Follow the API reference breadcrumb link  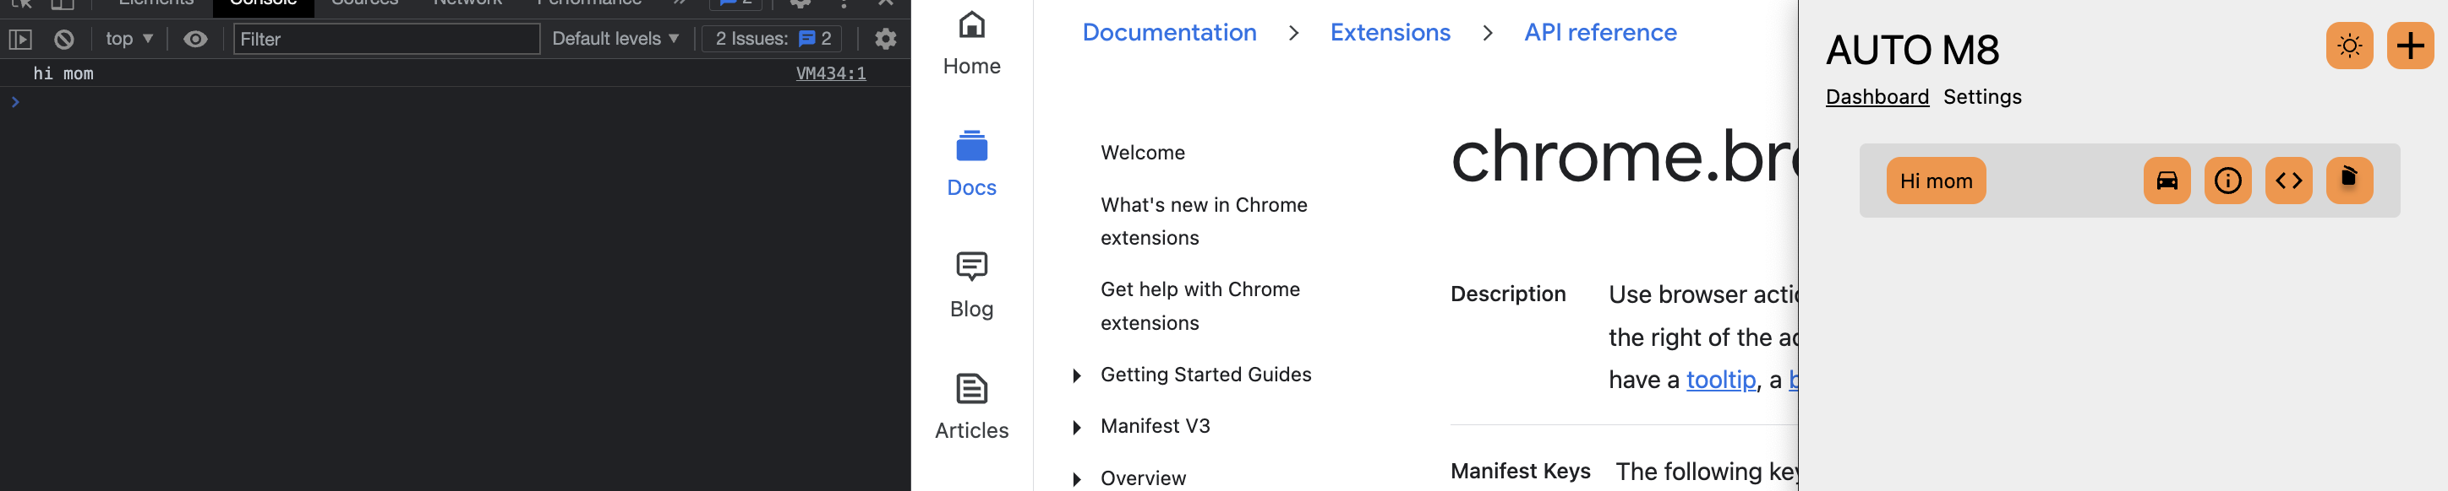click(x=1600, y=33)
